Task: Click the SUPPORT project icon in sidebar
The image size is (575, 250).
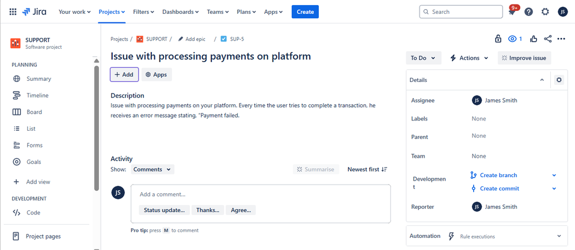Action: 16,43
